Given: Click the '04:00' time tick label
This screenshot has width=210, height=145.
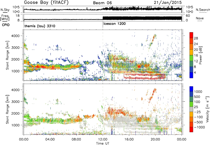Looking at the screenshot, I should [x=50, y=140].
